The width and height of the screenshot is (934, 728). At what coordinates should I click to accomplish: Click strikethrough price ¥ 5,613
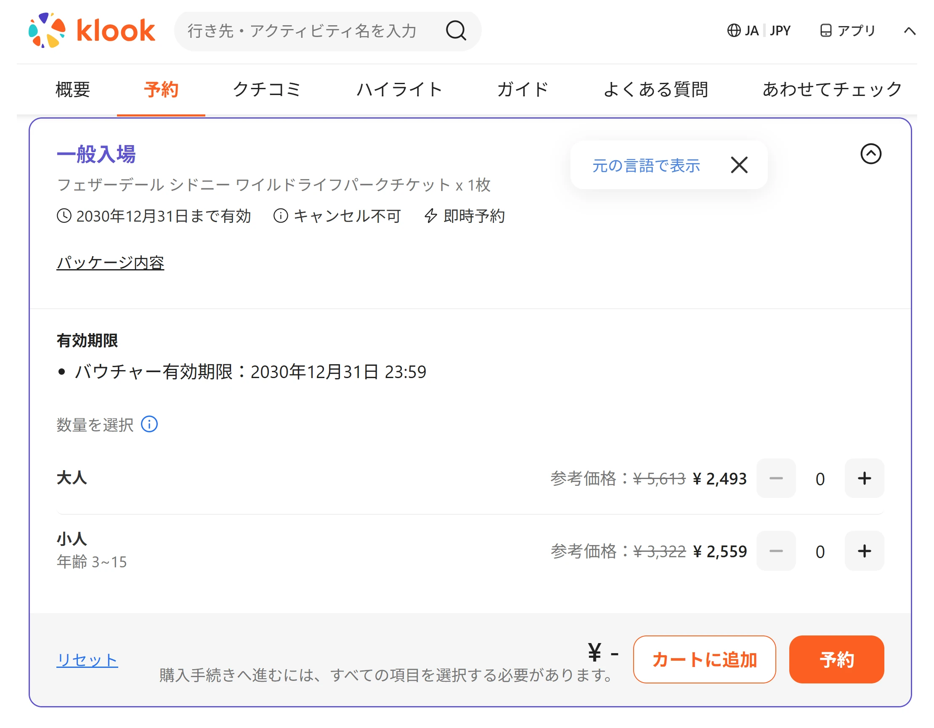(x=659, y=479)
